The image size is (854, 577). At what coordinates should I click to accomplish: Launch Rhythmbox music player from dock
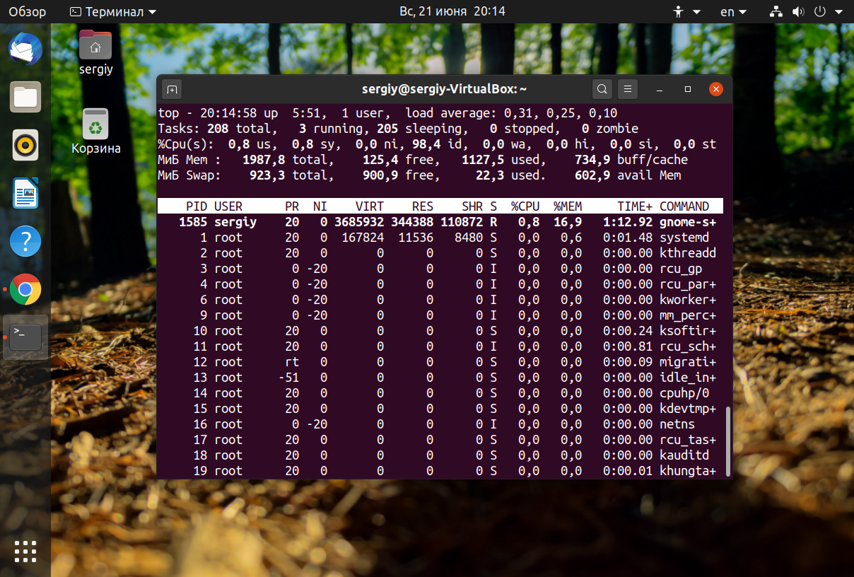point(25,145)
